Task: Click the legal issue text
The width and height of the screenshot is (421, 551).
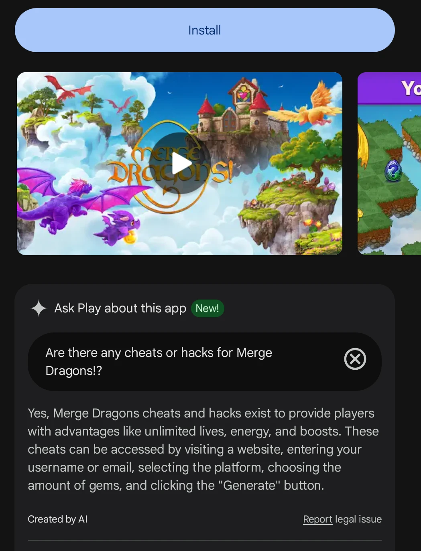Action: (358, 519)
